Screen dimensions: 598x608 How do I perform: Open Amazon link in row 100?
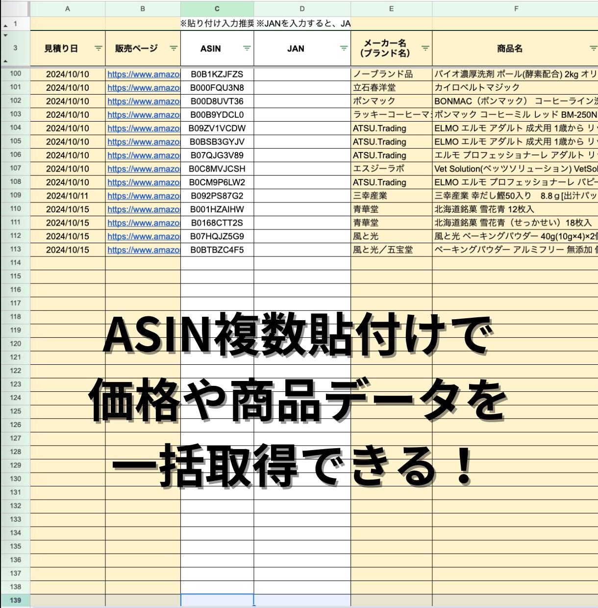(x=144, y=75)
